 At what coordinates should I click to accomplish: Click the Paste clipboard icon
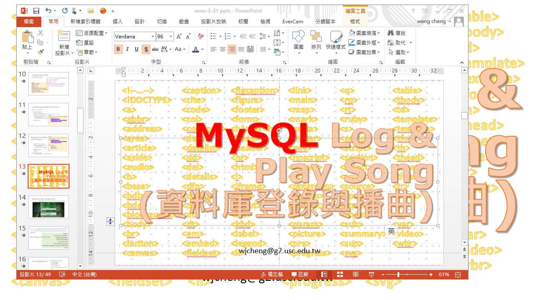click(x=27, y=37)
